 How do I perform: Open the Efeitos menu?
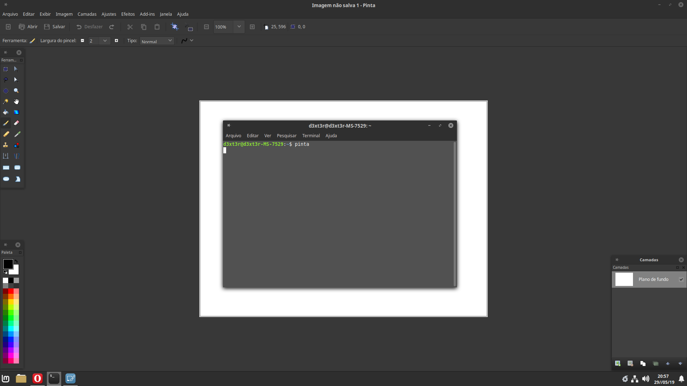(128, 14)
